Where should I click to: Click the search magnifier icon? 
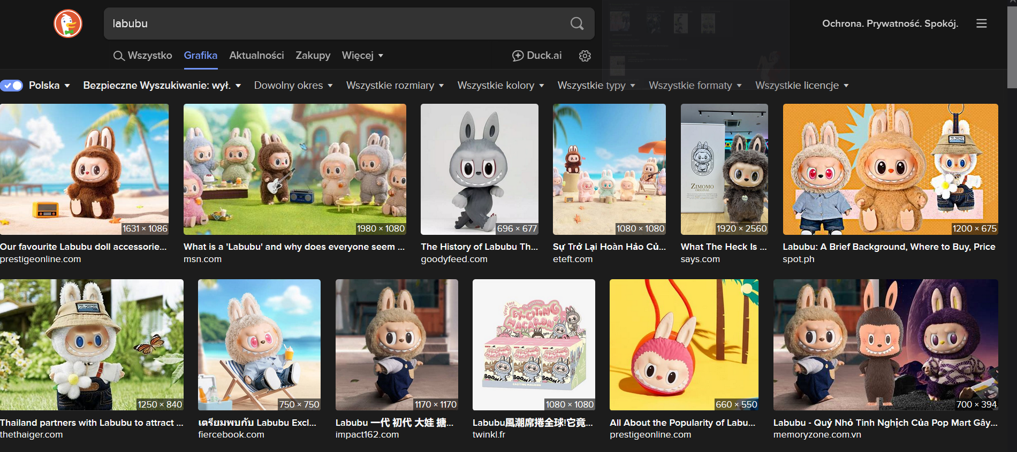click(x=577, y=24)
